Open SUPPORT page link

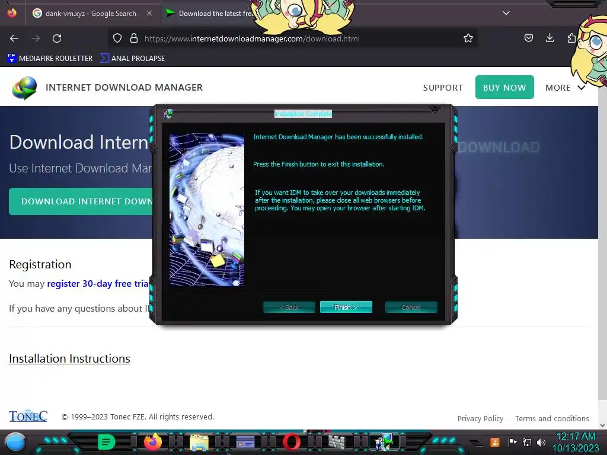pyautogui.click(x=443, y=88)
